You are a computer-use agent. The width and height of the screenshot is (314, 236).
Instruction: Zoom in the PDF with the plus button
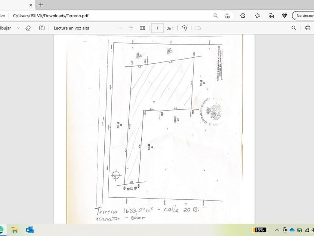click(131, 28)
